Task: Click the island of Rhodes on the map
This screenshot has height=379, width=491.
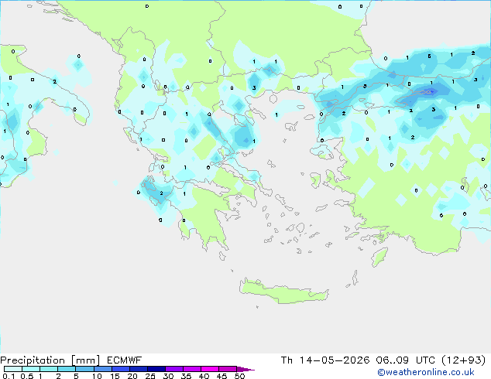Action: click(x=379, y=257)
